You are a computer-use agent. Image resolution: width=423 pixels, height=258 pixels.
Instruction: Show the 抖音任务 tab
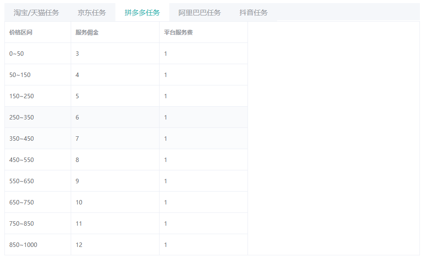[253, 12]
